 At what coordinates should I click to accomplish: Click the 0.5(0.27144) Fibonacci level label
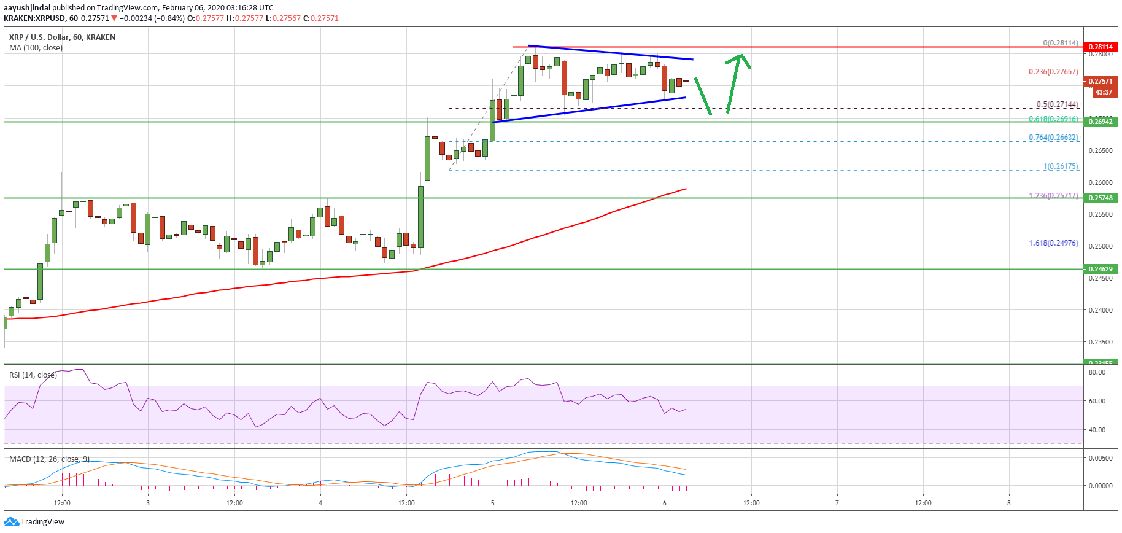(x=1058, y=104)
